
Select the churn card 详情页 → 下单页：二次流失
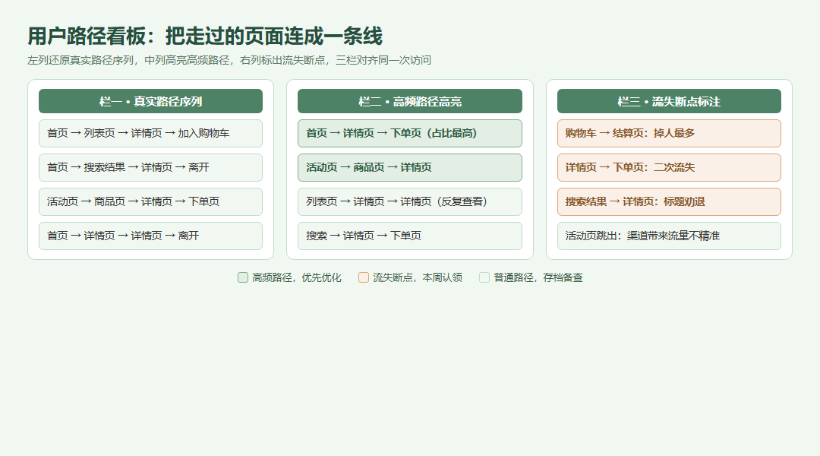(669, 167)
